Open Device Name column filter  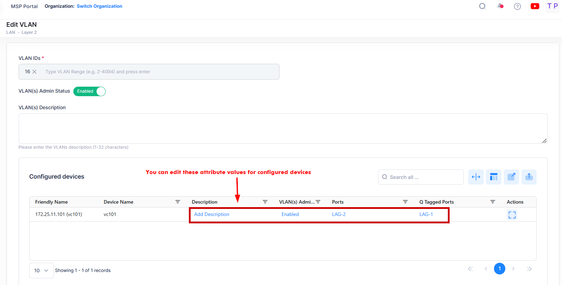point(178,202)
